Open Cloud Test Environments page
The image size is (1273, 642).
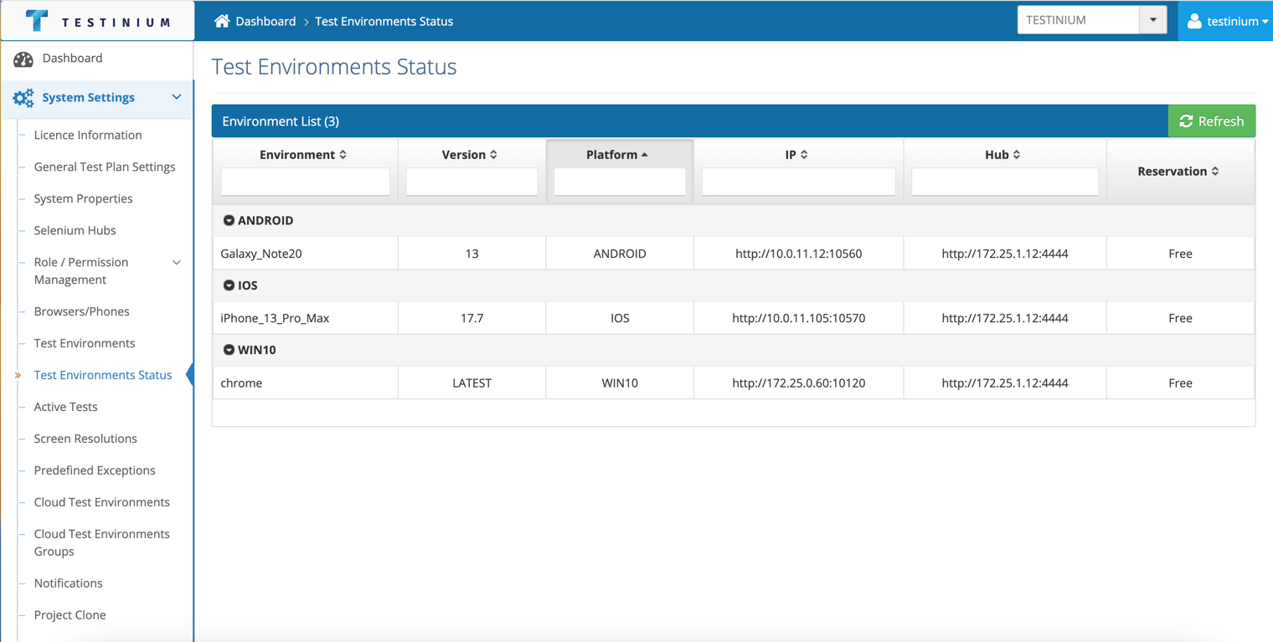point(101,502)
